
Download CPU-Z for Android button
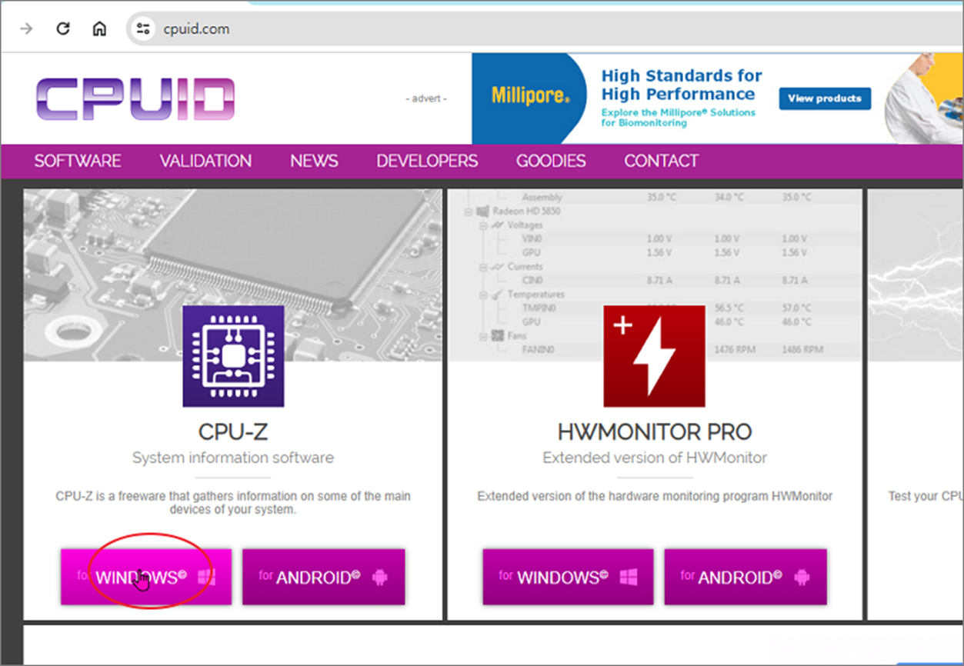click(324, 577)
